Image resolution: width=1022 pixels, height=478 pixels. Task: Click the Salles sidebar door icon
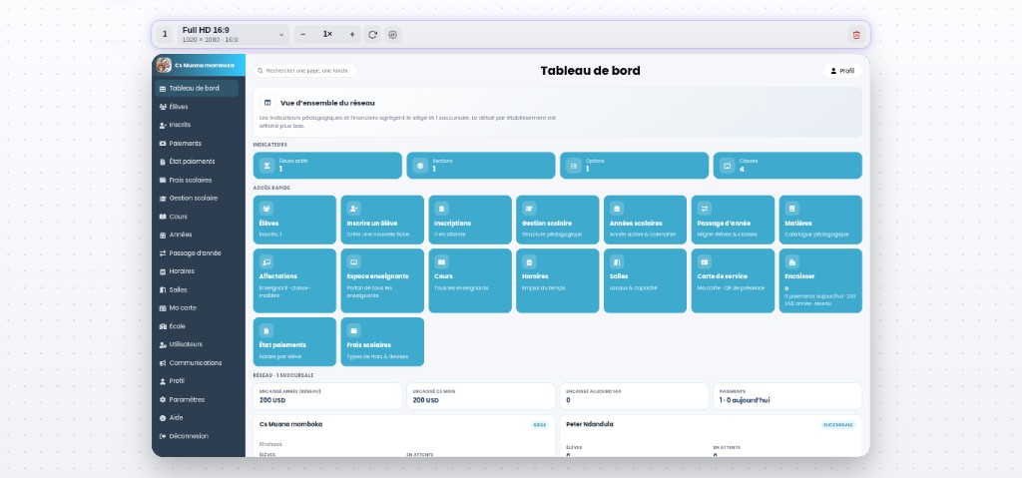pyautogui.click(x=163, y=289)
